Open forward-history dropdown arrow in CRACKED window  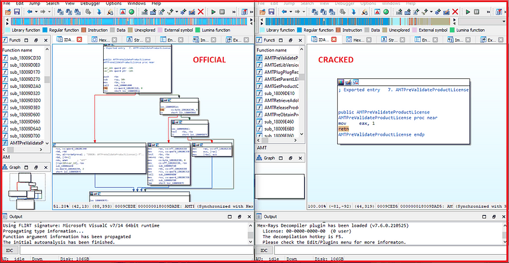point(303,12)
